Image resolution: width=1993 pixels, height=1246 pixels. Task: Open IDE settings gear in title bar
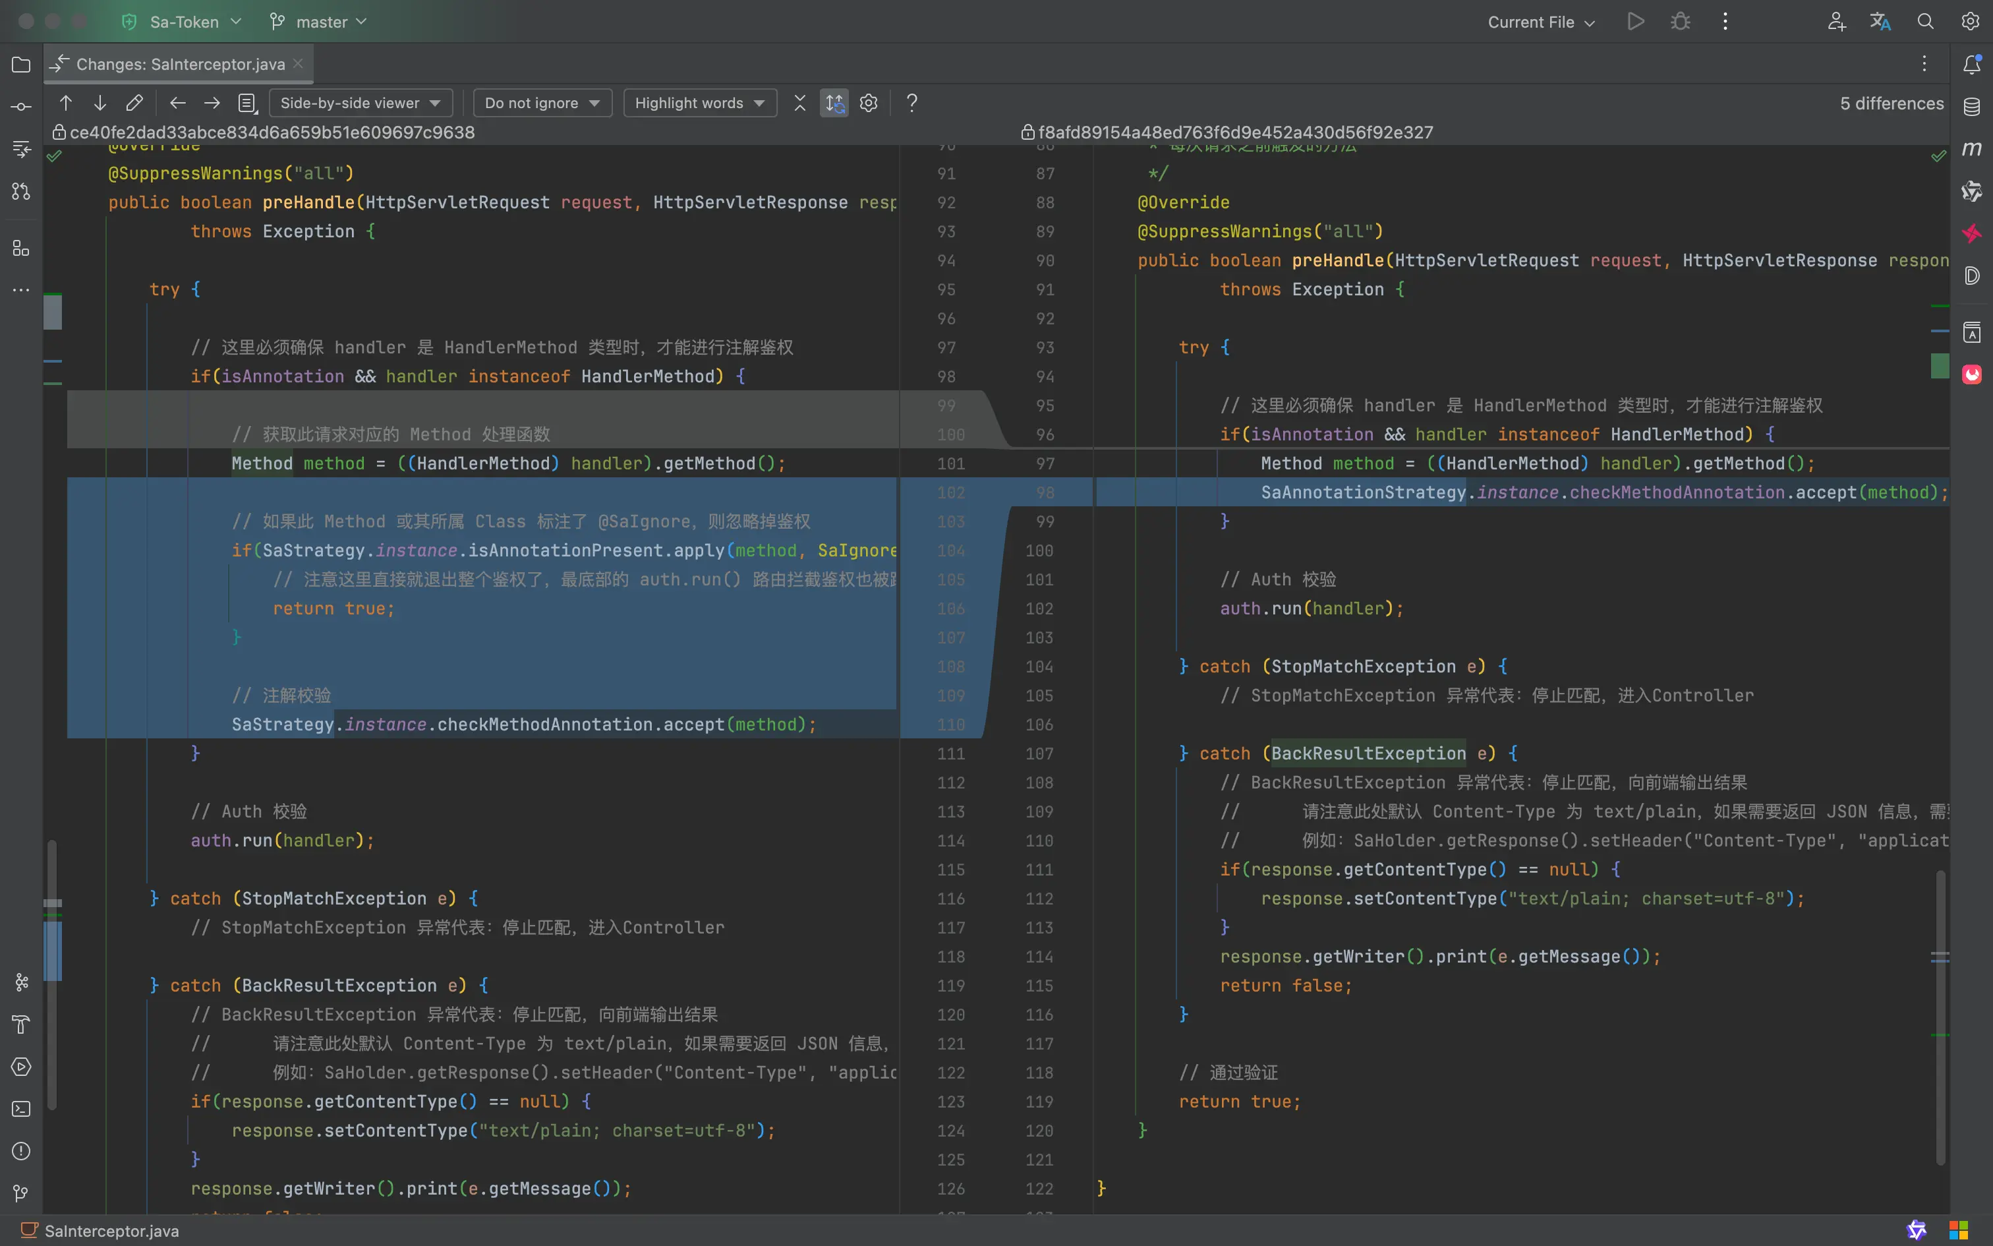[x=1970, y=21]
